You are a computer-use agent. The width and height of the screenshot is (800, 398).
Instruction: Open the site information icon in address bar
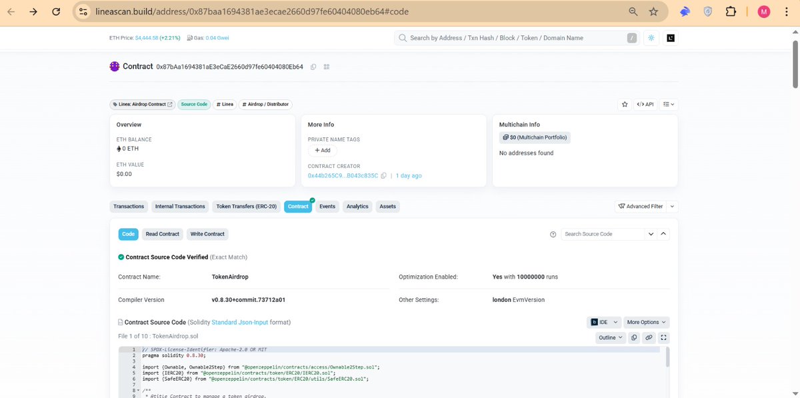pyautogui.click(x=83, y=12)
